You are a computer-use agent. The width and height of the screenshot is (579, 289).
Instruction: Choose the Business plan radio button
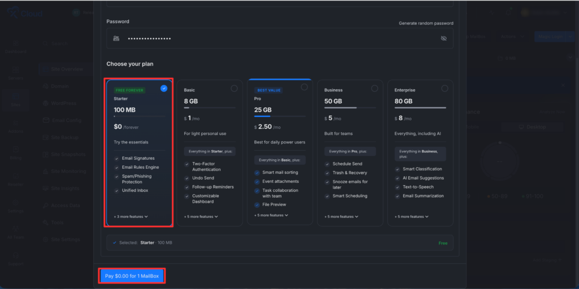[374, 89]
